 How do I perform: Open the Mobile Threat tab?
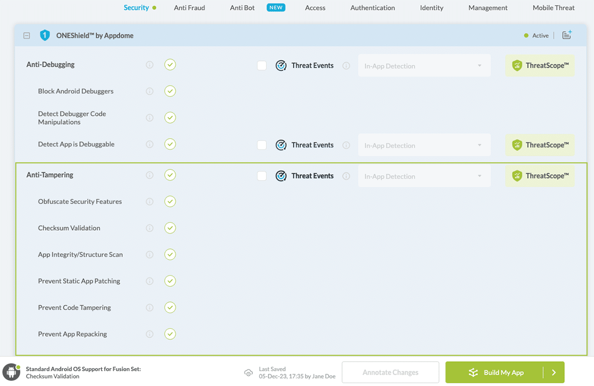(x=553, y=8)
